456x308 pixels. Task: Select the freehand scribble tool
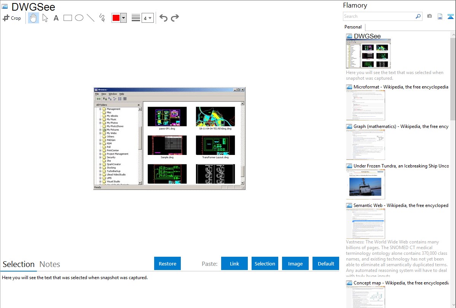102,18
